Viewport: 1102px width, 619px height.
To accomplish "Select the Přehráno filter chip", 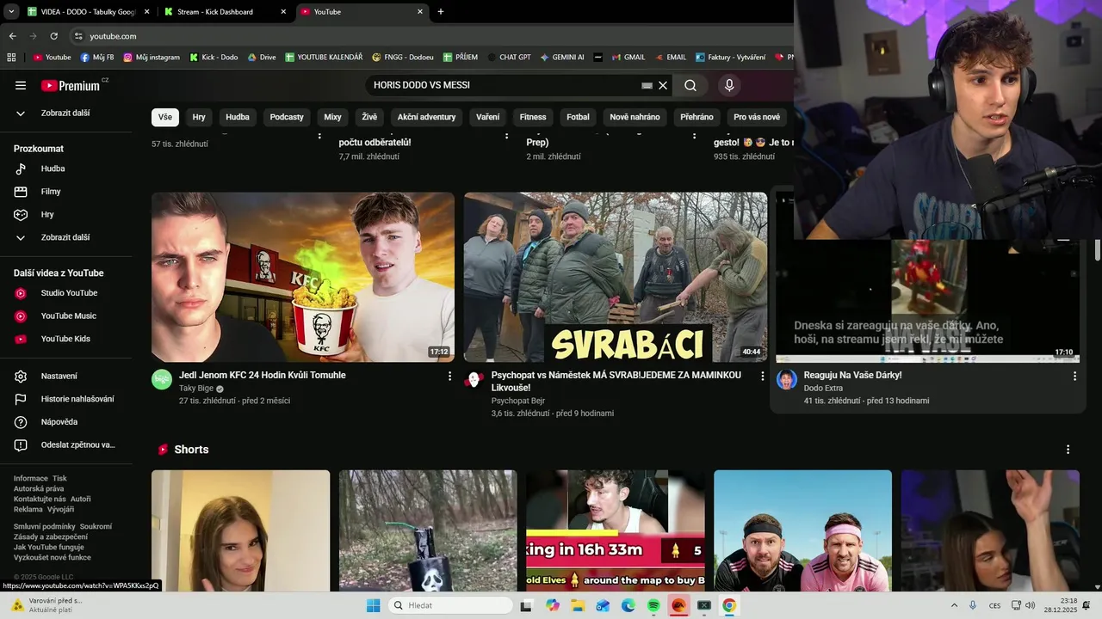I will [696, 117].
